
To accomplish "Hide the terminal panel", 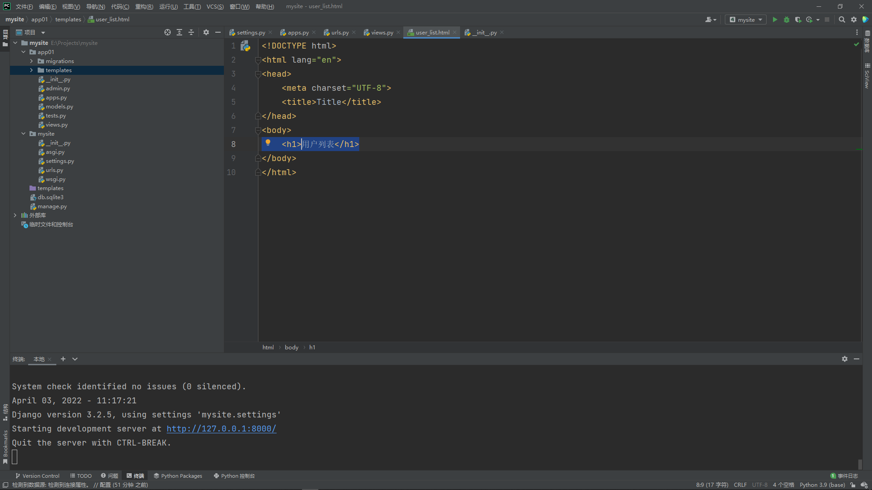I will pos(857,359).
